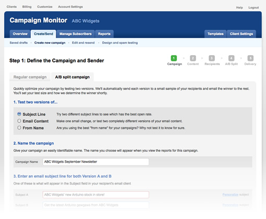This screenshot has width=266, height=219.
Task: Click the Logout link
Action: pos(253,8)
